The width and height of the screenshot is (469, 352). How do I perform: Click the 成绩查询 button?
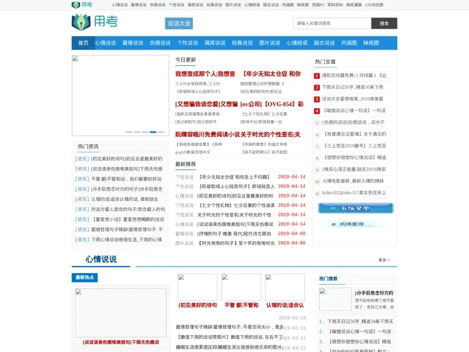(352, 224)
